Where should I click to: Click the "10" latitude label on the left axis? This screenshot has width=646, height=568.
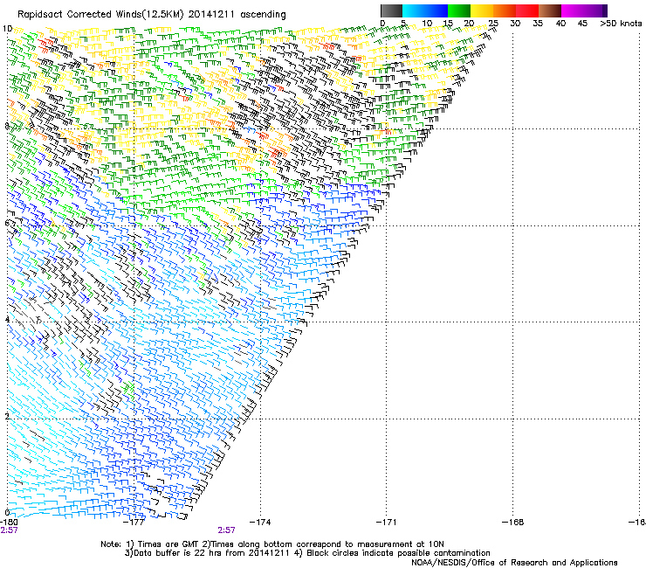click(x=7, y=29)
